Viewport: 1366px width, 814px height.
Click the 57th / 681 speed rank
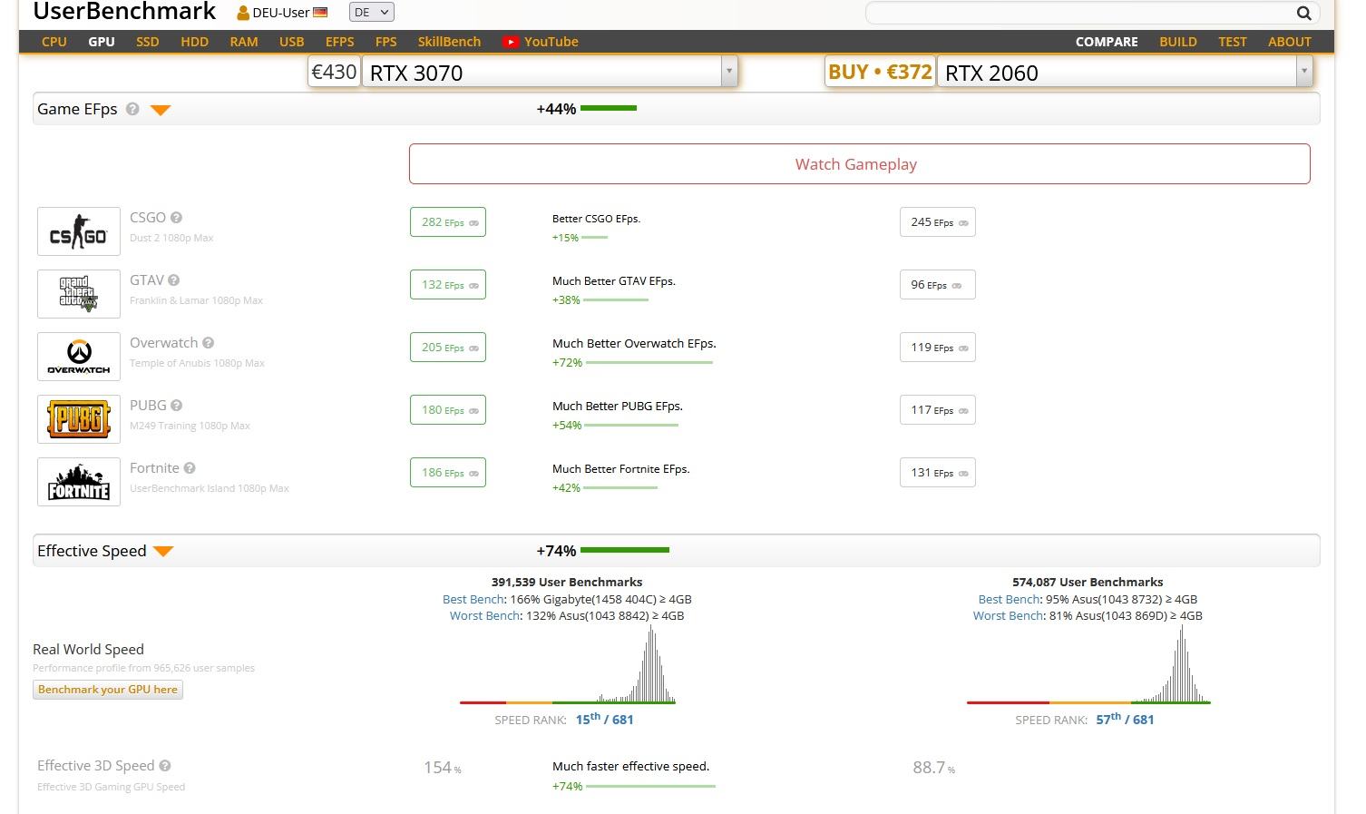(x=1126, y=719)
